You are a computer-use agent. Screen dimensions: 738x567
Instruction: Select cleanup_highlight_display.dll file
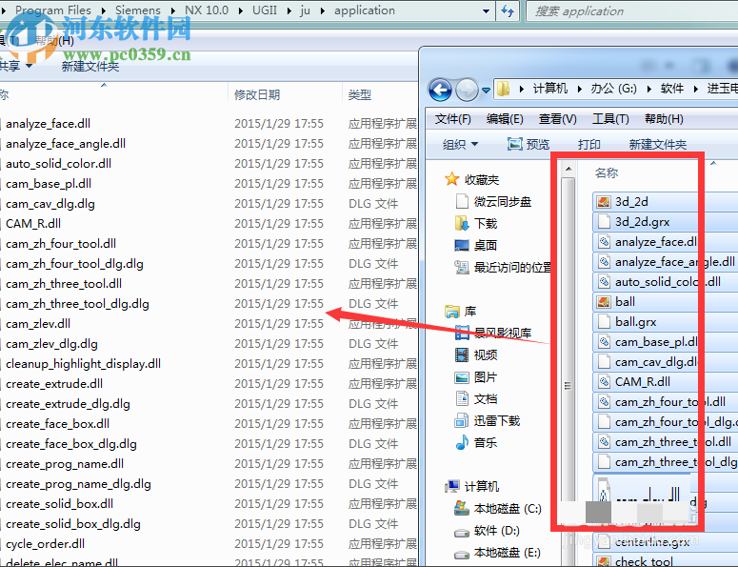tap(83, 364)
